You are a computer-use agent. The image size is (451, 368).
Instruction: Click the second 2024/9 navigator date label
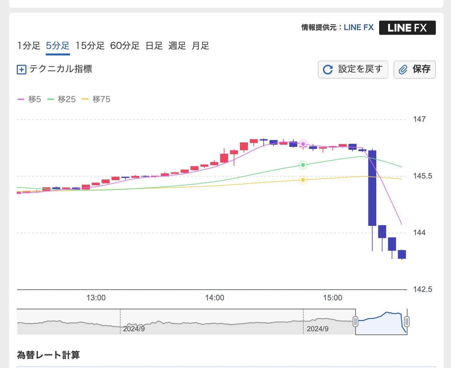(318, 329)
